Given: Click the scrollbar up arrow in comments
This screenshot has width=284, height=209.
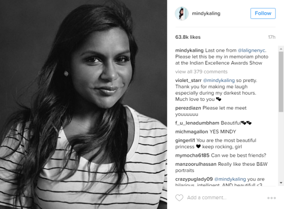Looking at the screenshot, I should pyautogui.click(x=281, y=49).
